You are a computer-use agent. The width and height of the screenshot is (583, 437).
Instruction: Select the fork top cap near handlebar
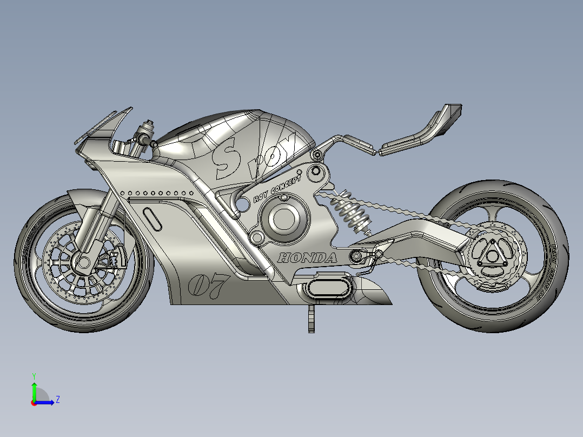click(148, 125)
